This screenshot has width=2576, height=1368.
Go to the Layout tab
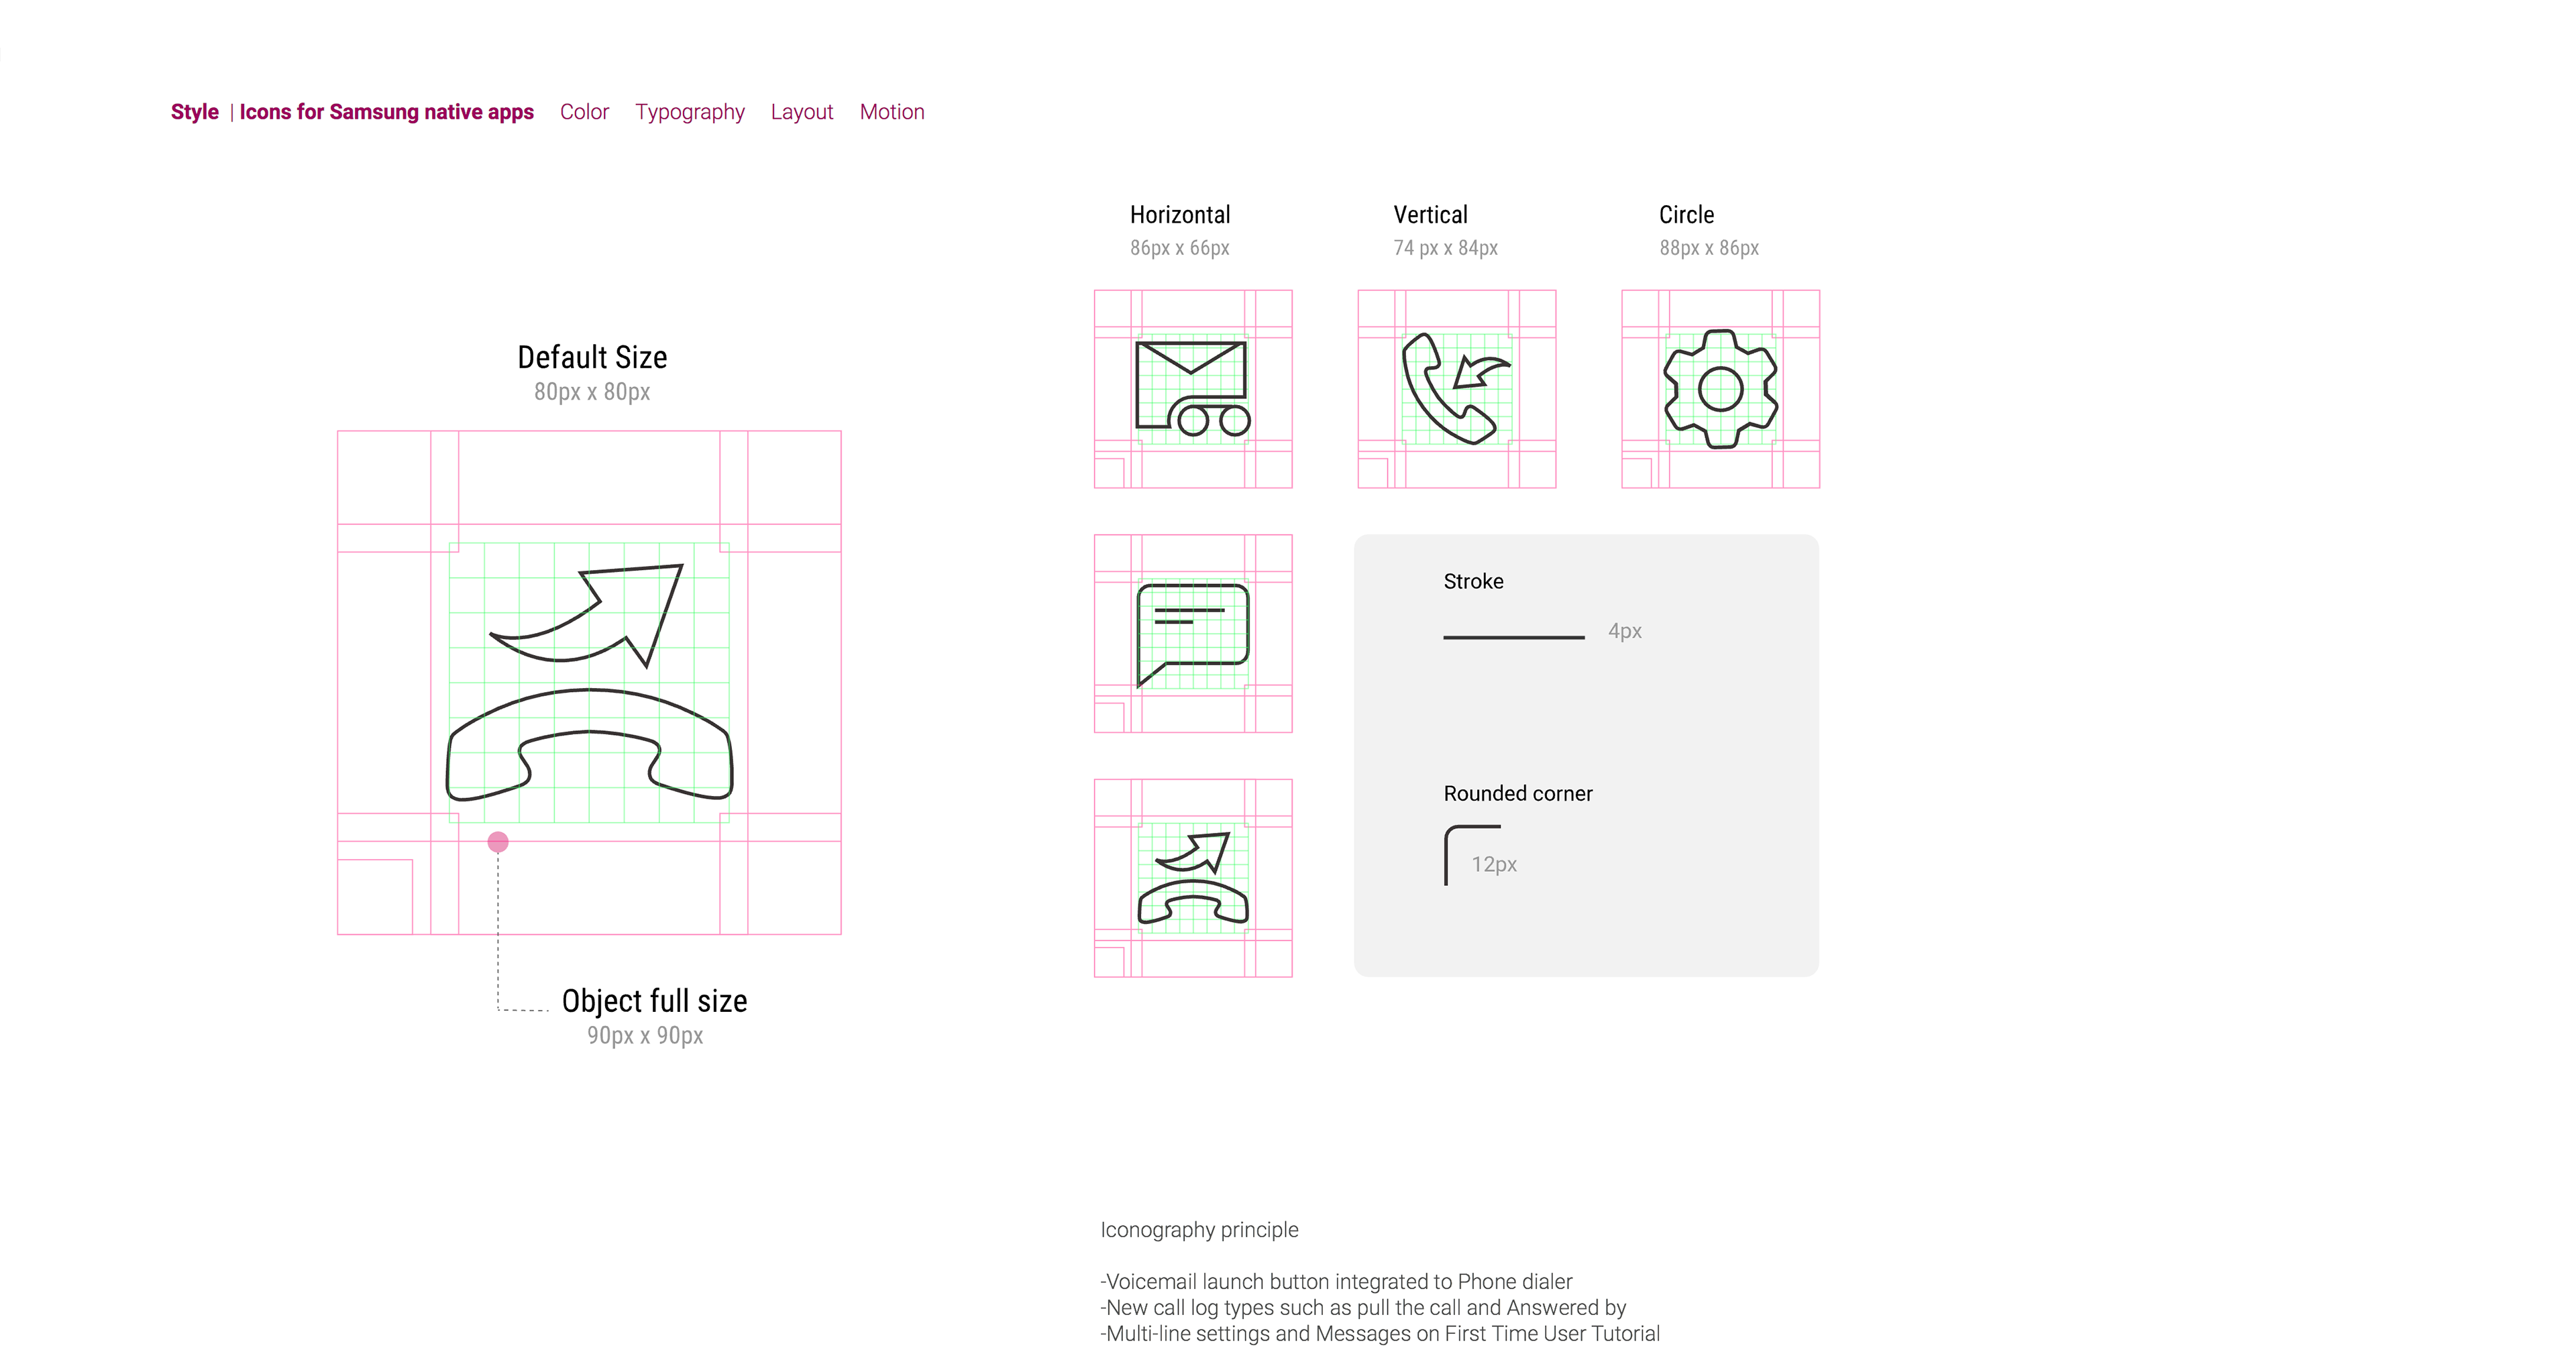801,112
